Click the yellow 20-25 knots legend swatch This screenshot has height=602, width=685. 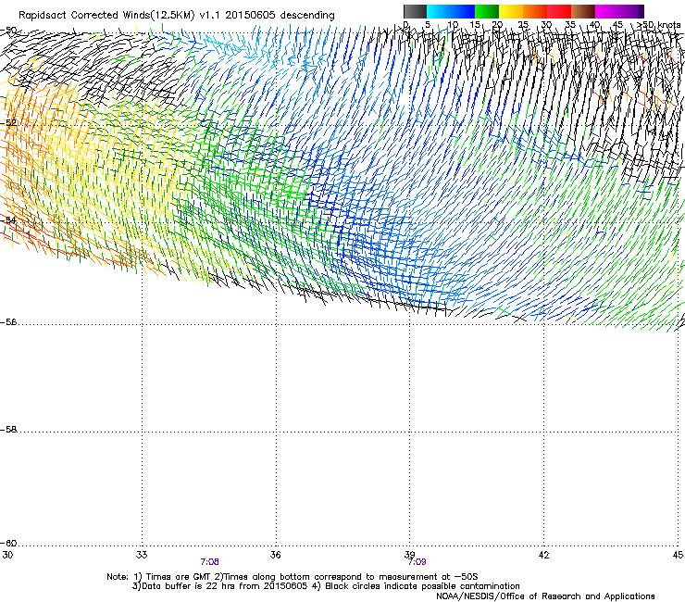pyautogui.click(x=511, y=11)
